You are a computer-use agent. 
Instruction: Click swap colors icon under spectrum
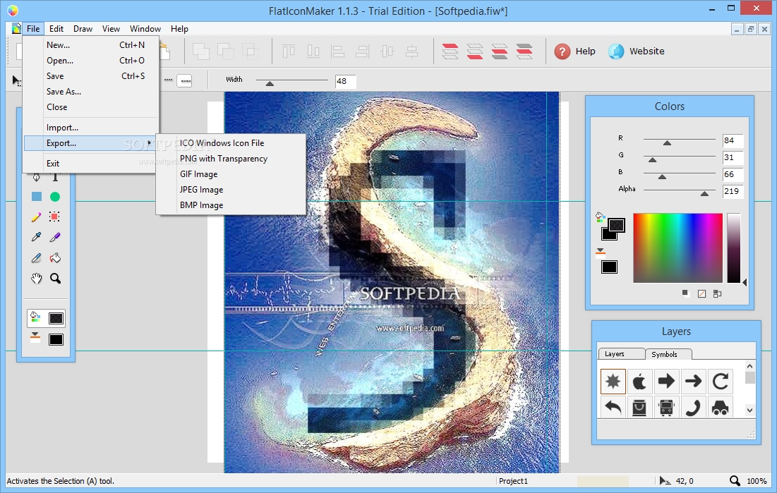(x=717, y=294)
